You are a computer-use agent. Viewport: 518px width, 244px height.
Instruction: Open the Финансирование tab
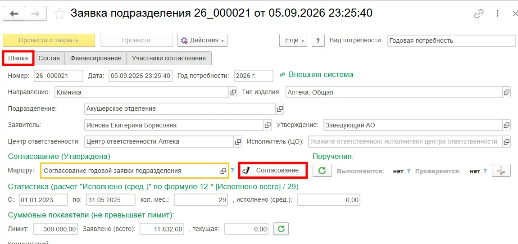[95, 58]
